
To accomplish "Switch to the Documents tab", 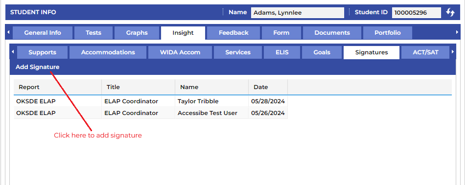I will [332, 33].
